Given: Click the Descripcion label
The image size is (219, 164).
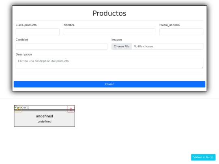Looking at the screenshot, I should (24, 54).
